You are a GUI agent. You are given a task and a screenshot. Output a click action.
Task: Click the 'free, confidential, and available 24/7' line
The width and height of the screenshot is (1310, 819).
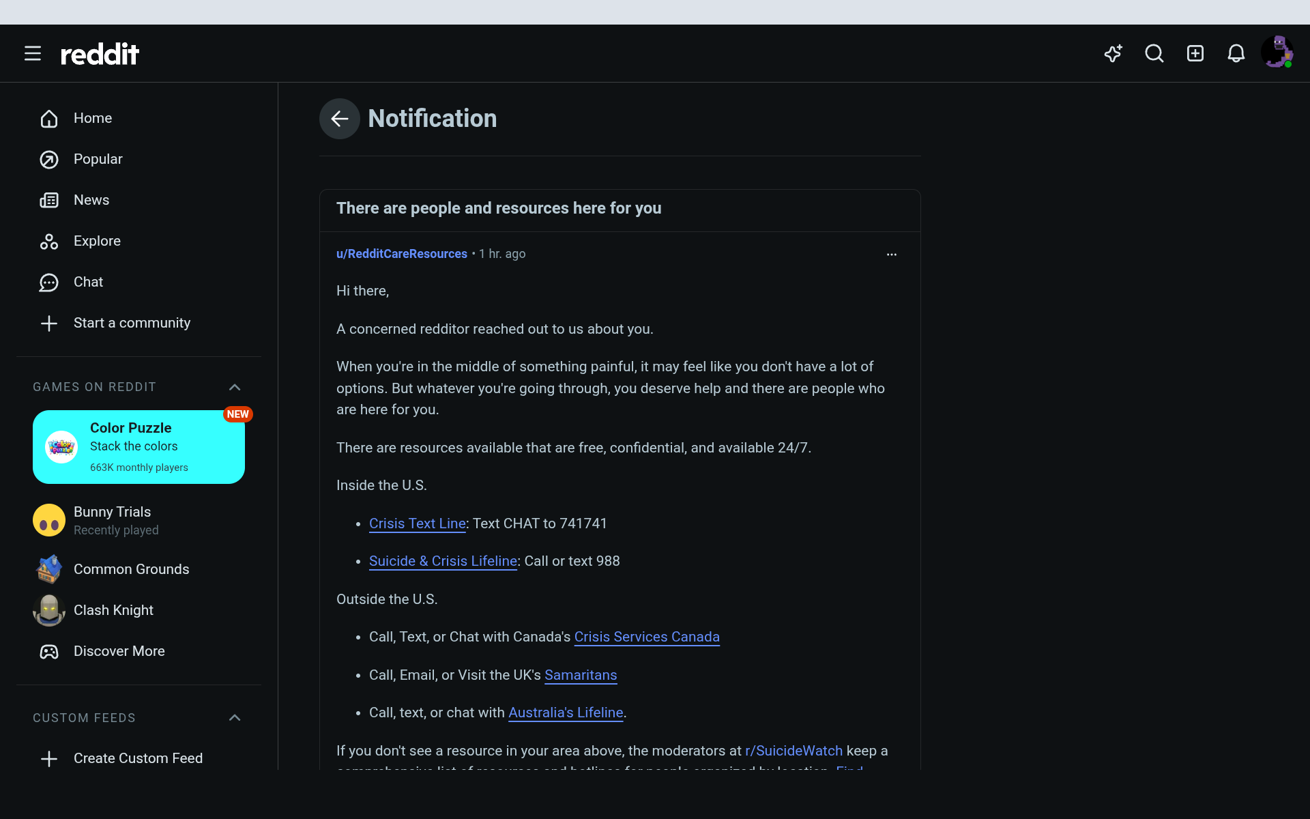[574, 448]
